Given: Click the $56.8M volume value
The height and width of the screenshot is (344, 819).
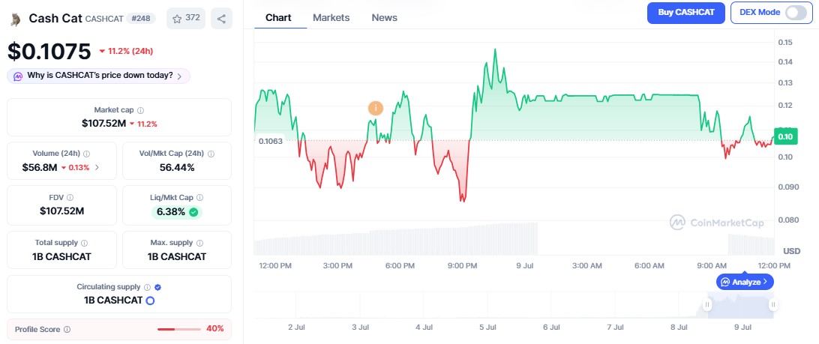Looking at the screenshot, I should click(39, 168).
